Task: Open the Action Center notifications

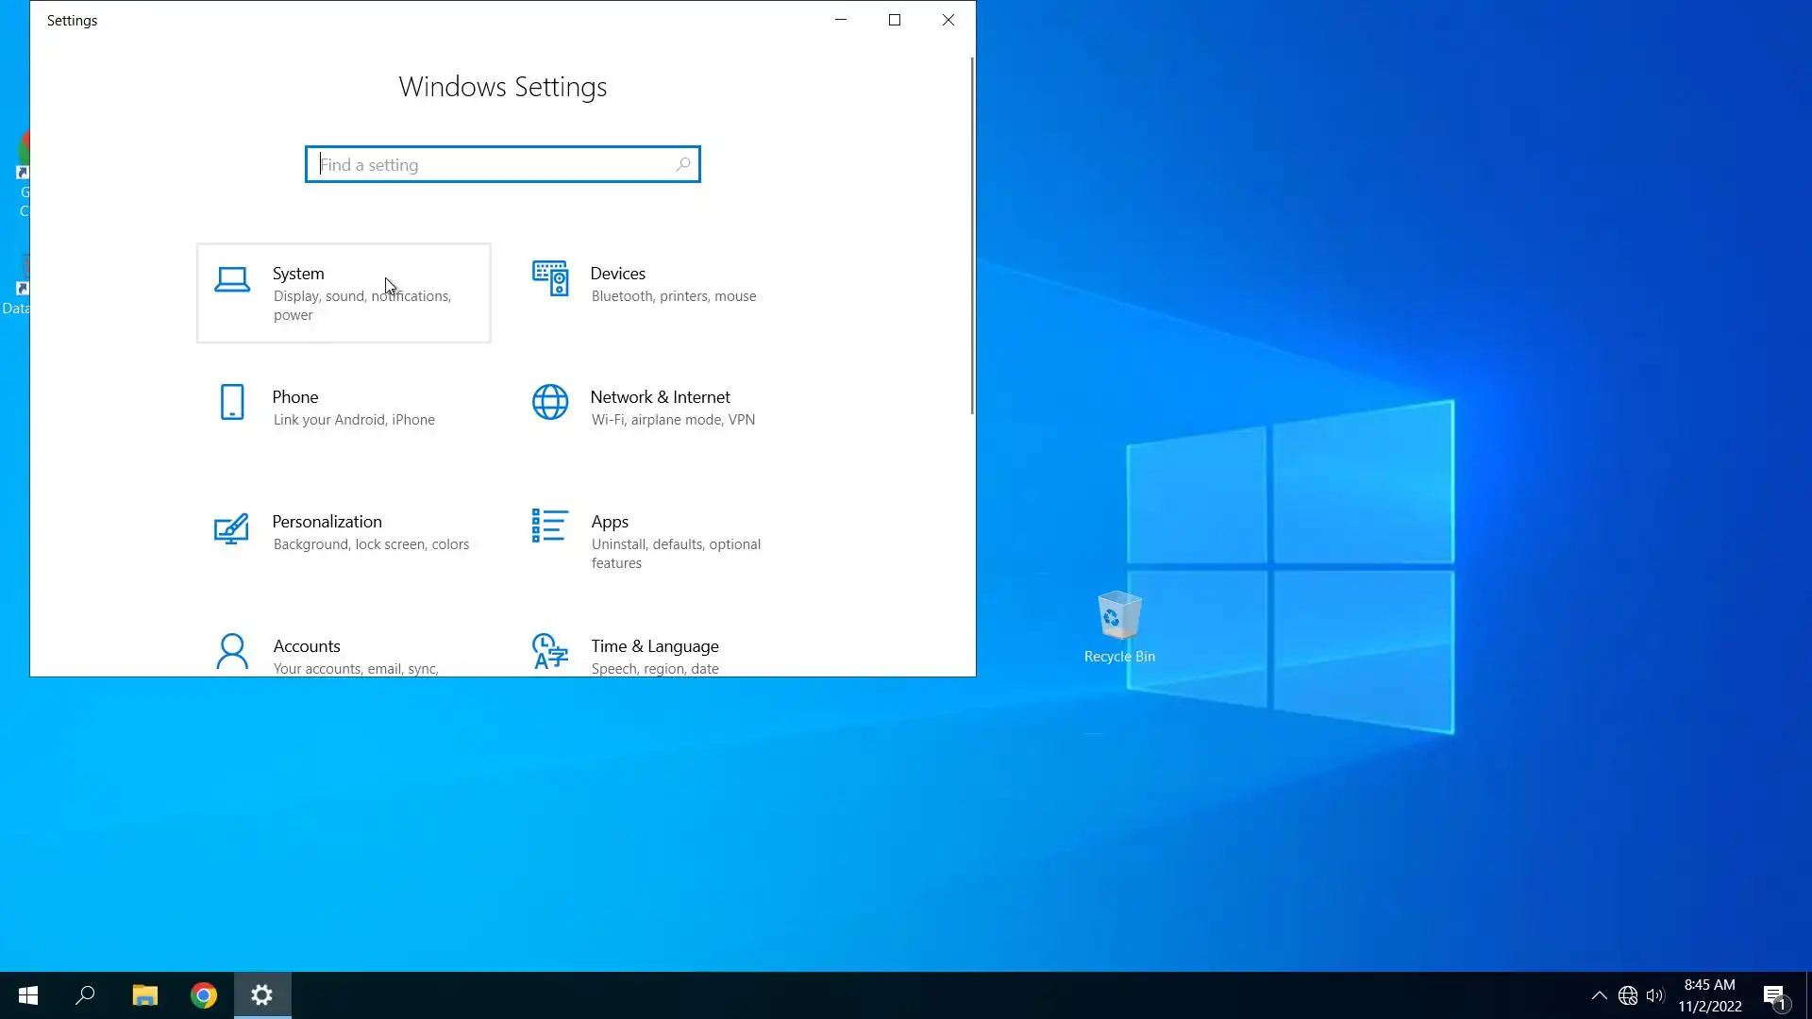Action: pyautogui.click(x=1774, y=995)
